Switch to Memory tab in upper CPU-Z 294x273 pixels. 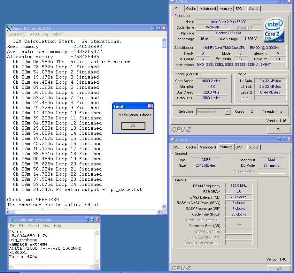pyautogui.click(x=226, y=9)
